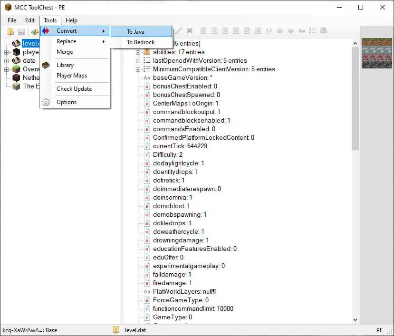The height and width of the screenshot is (336, 394).
Task: Expand the Overworld node in left tree
Action: pyautogui.click(x=7, y=69)
